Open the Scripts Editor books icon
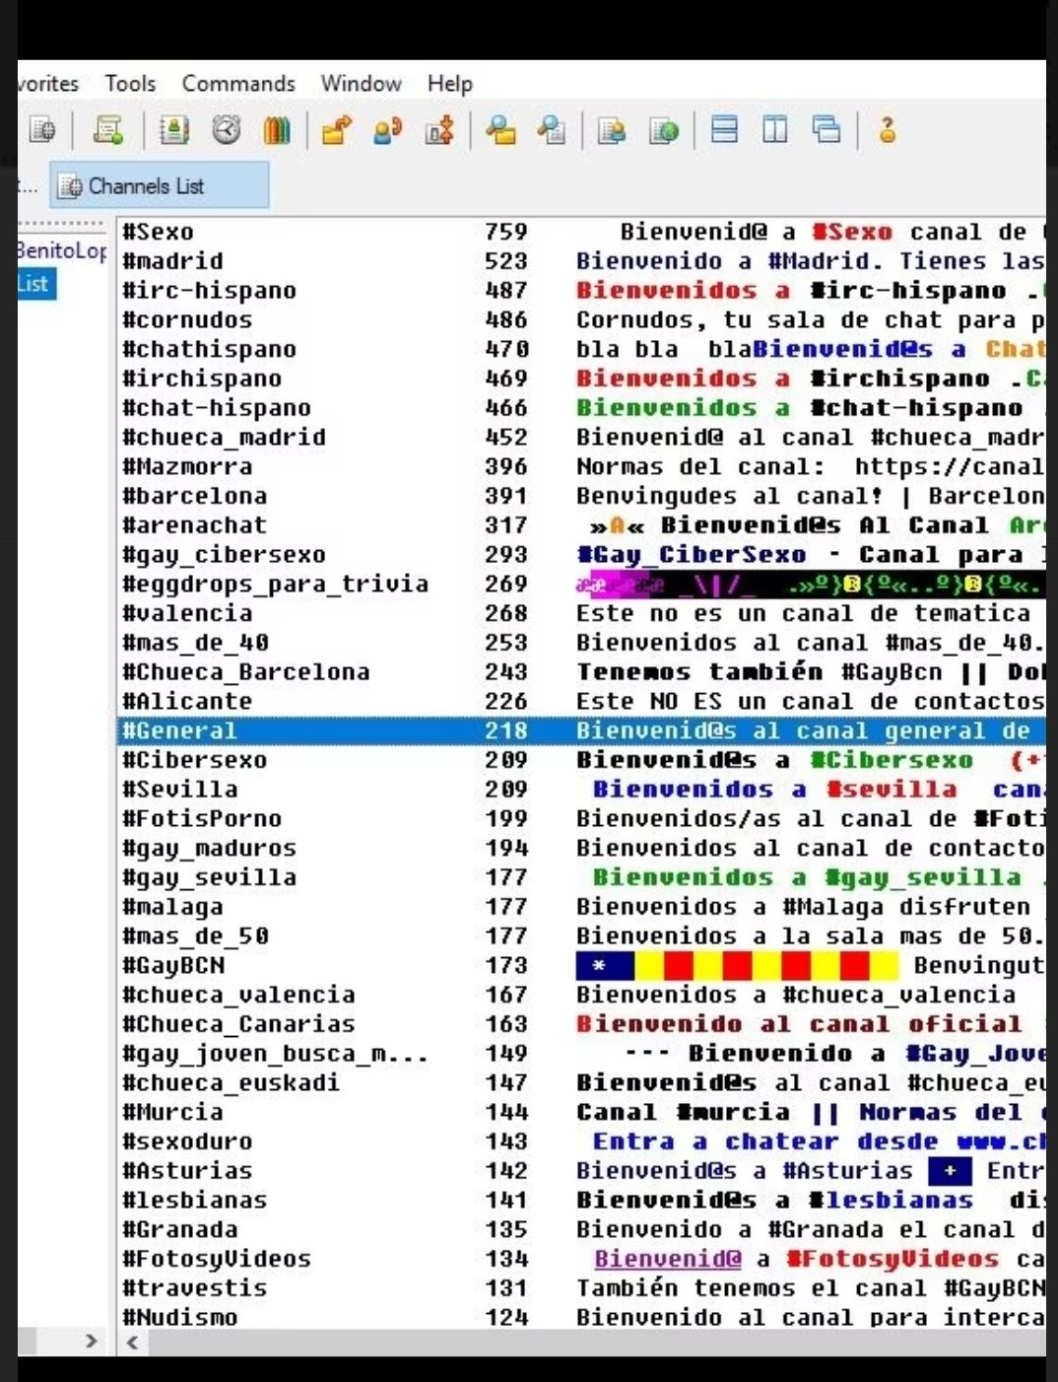 (277, 129)
